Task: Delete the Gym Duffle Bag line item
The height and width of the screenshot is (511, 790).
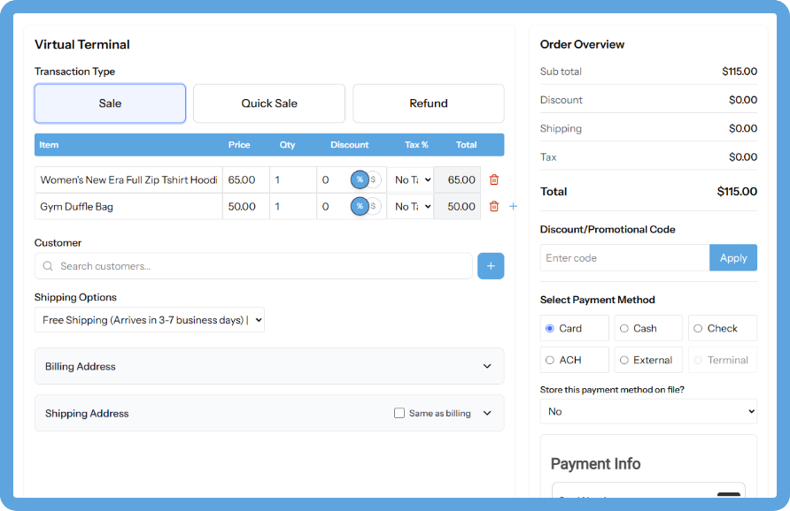Action: 494,206
